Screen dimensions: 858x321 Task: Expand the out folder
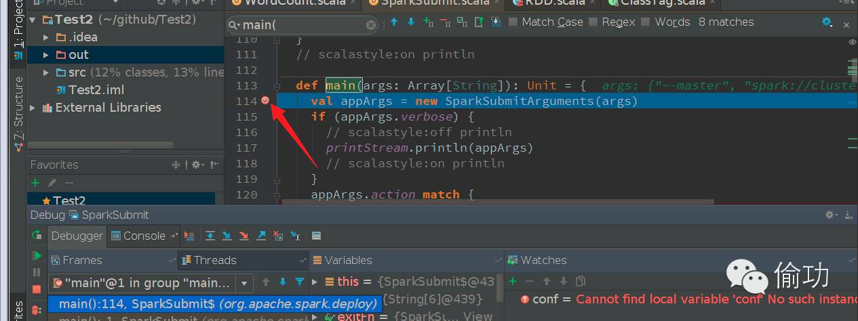46,55
